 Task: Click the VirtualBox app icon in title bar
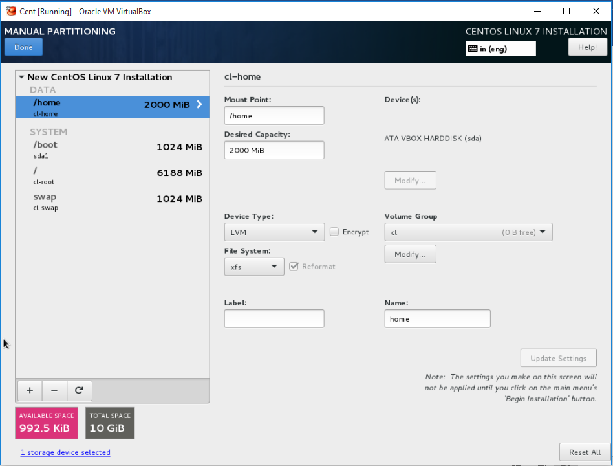pyautogui.click(x=11, y=11)
